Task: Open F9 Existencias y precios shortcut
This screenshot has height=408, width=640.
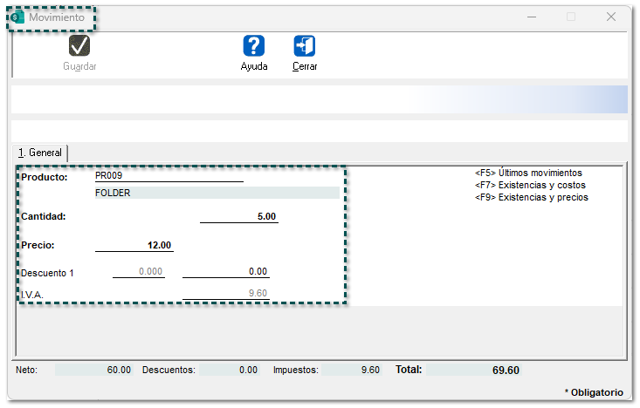Action: click(x=531, y=197)
